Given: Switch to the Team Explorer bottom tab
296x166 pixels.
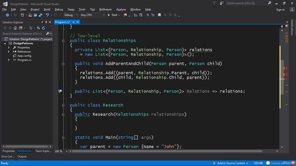Looking at the screenshot, I should tap(43, 151).
